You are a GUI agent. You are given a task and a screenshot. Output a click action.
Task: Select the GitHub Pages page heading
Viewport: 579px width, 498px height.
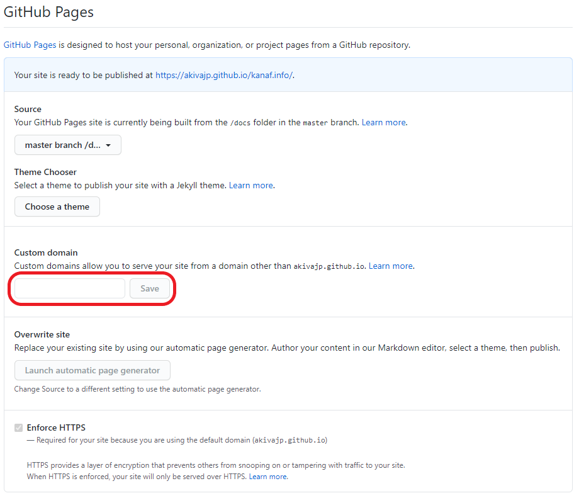click(48, 12)
